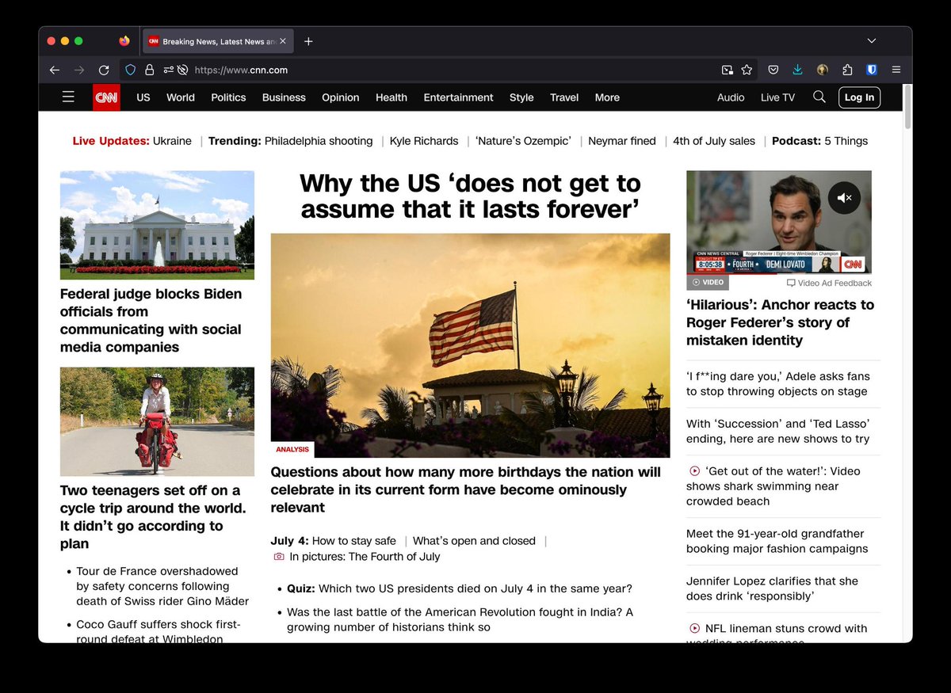
Task: Open the cyclist photo thumbnail
Action: click(157, 421)
